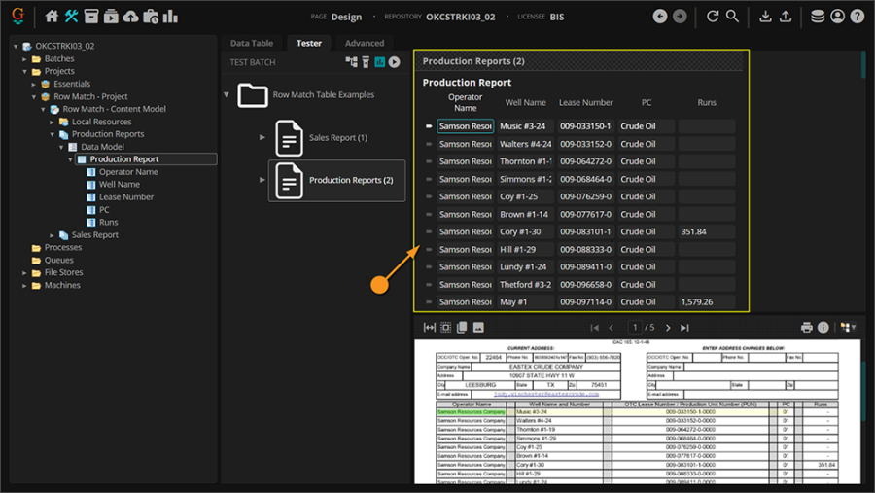Image resolution: width=875 pixels, height=493 pixels.
Task: Click the Music #3-24 well name cell
Action: (x=524, y=126)
